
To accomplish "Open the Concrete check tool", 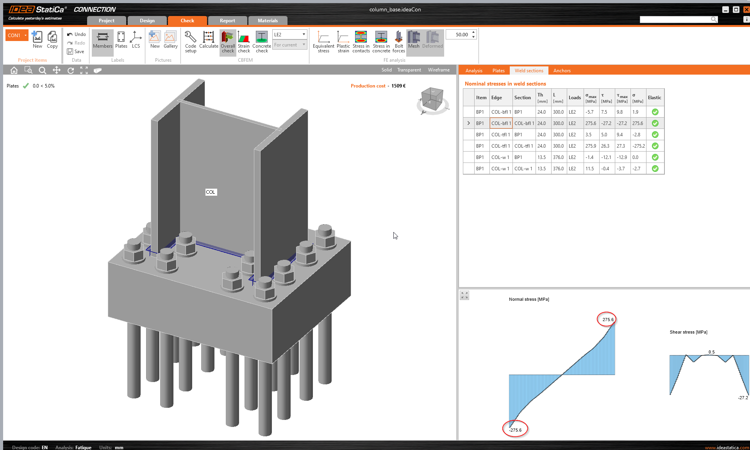I will click(261, 37).
